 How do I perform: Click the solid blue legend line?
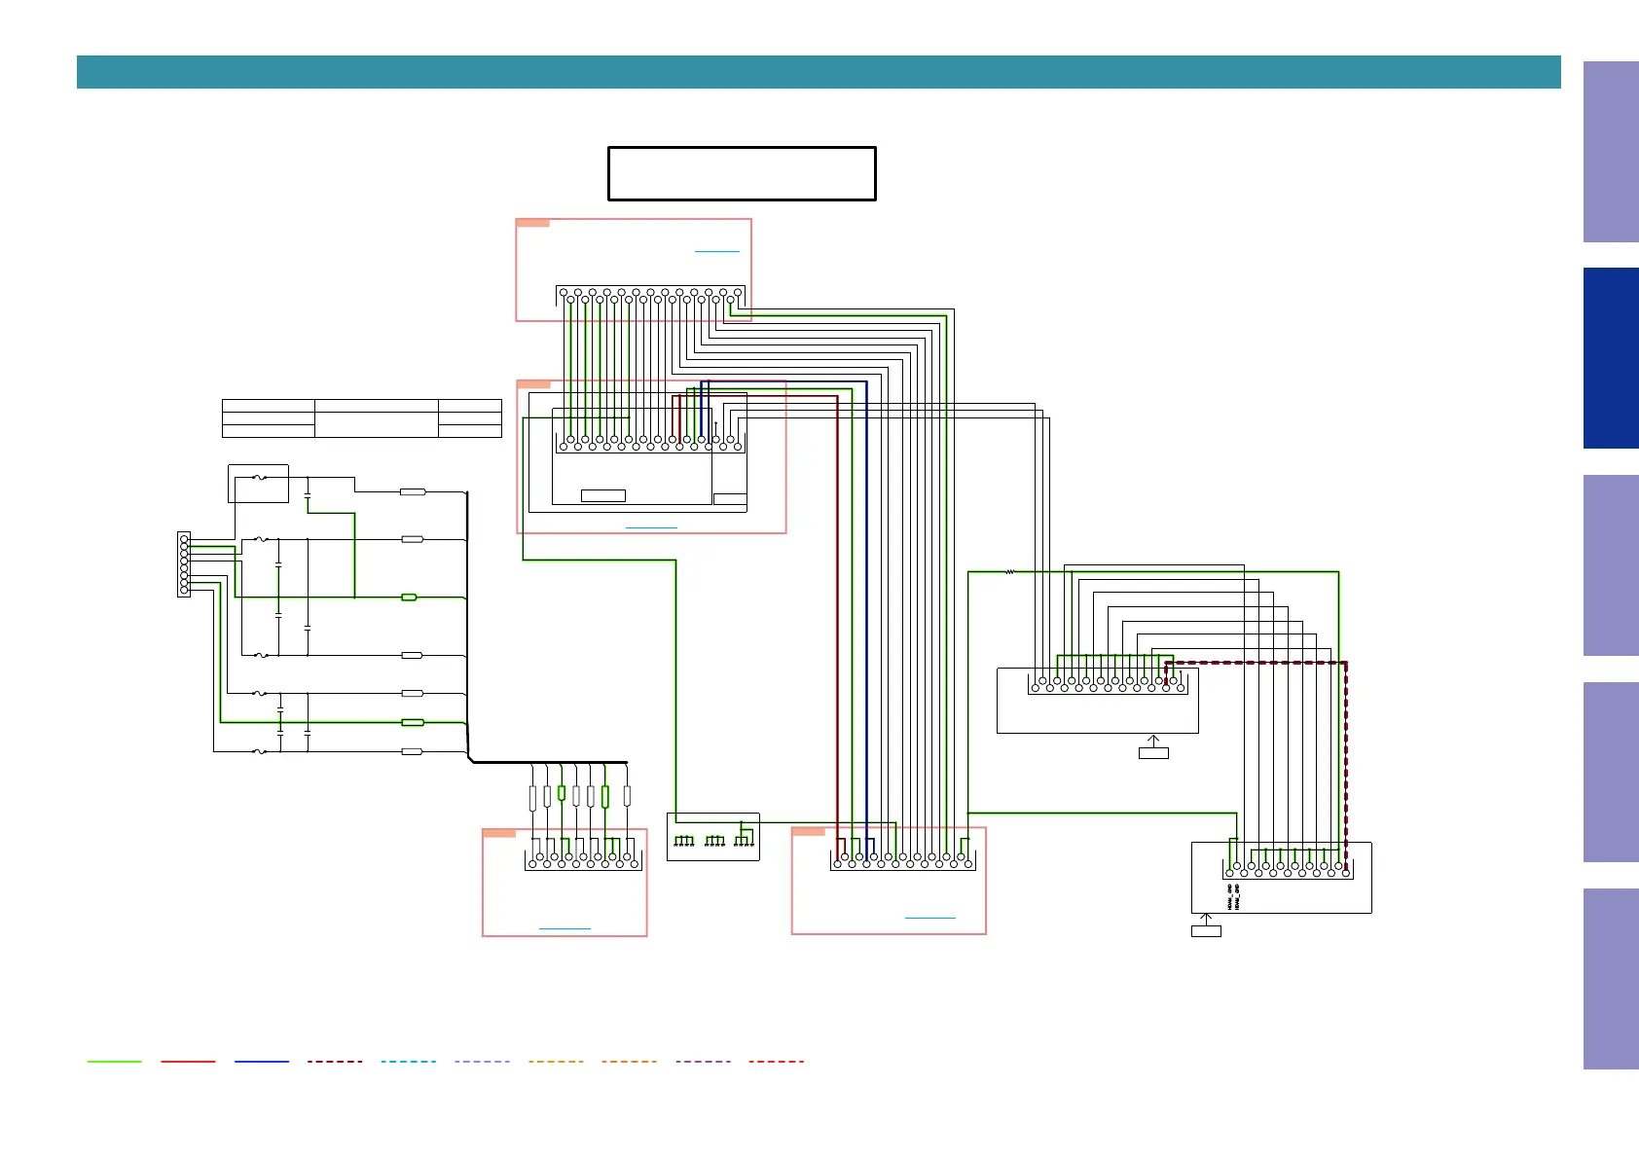(262, 1062)
